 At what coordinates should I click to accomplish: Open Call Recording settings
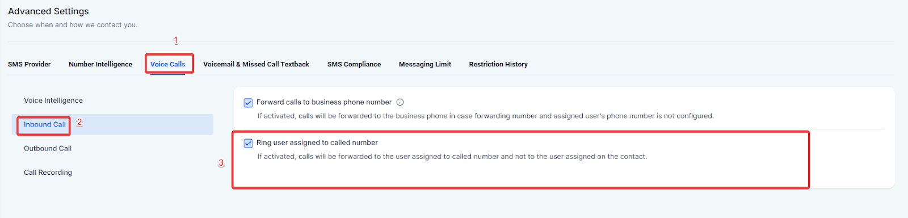48,172
